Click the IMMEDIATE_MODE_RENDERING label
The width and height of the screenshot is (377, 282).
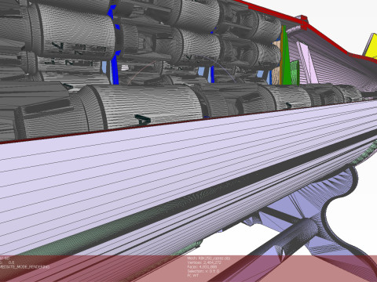tap(24, 267)
